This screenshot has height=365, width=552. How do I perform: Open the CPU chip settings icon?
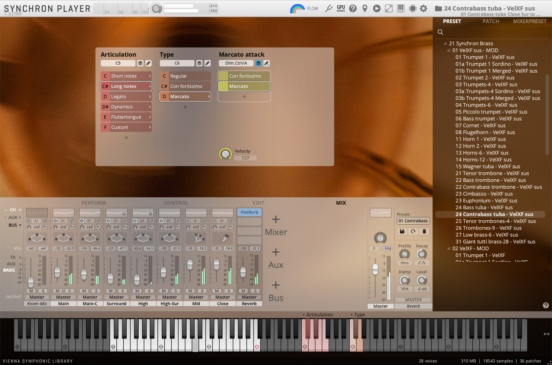tap(412, 9)
